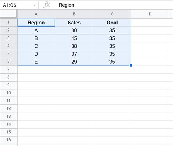Click cell with value 45
The image size is (173, 146).
[74, 38]
